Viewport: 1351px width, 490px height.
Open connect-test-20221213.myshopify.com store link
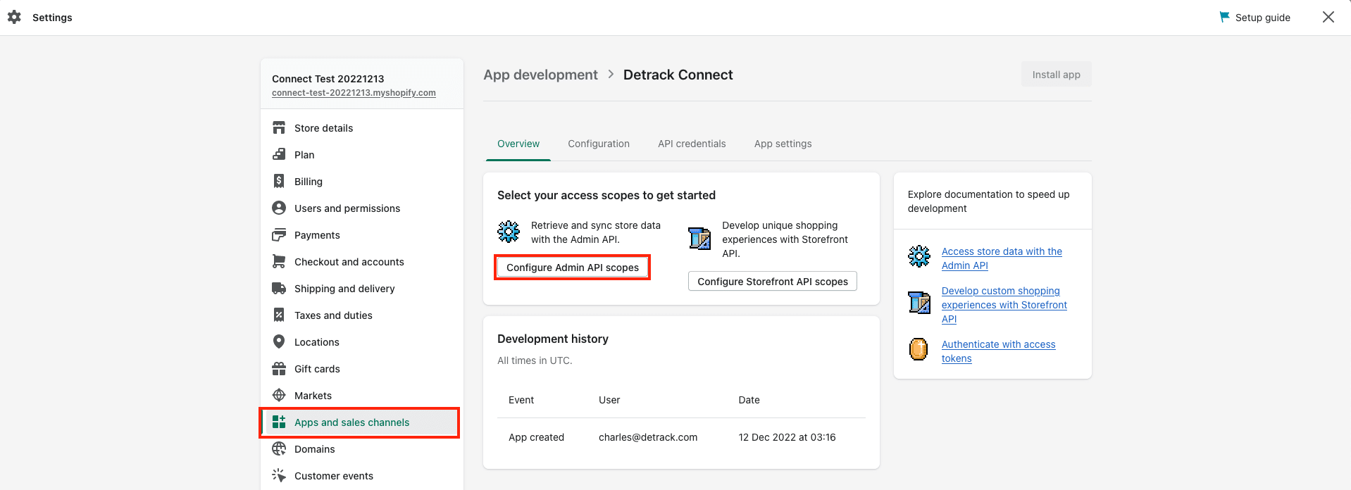[354, 93]
